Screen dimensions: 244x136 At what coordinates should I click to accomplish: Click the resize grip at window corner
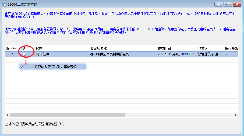point(240,132)
